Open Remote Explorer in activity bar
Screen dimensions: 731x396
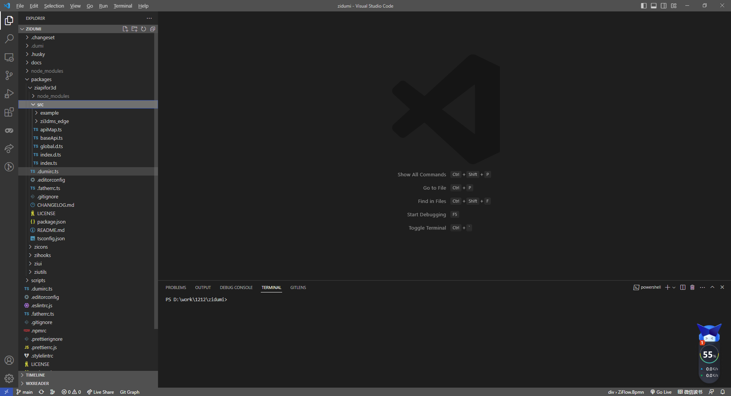(x=9, y=57)
